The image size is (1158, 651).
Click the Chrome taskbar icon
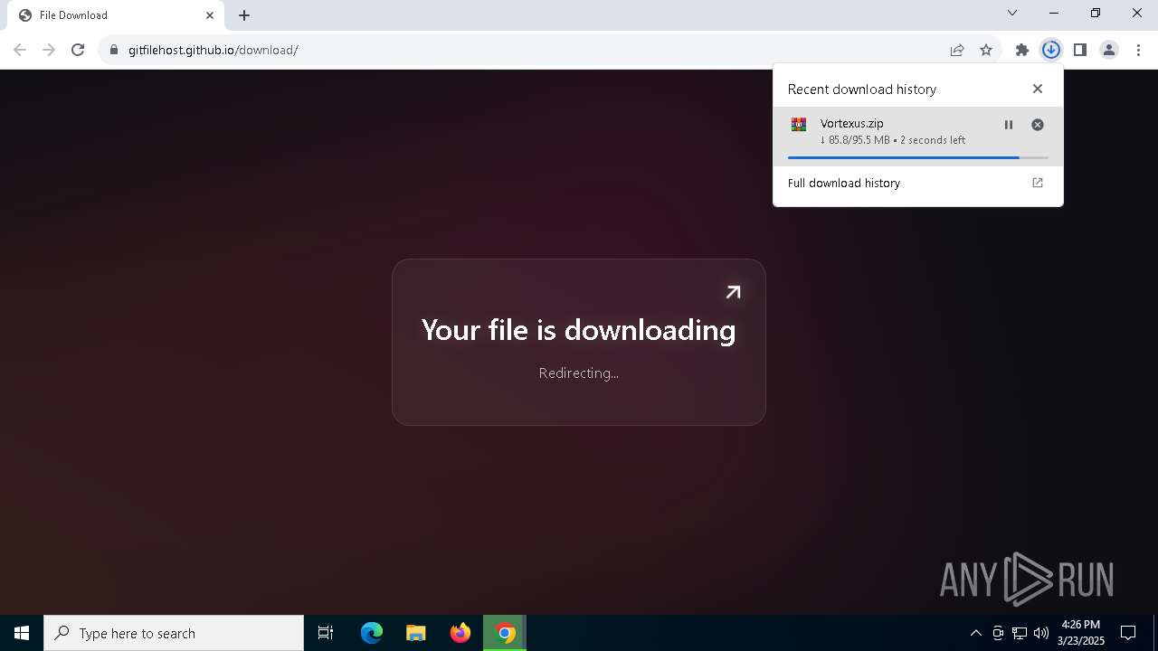505,633
